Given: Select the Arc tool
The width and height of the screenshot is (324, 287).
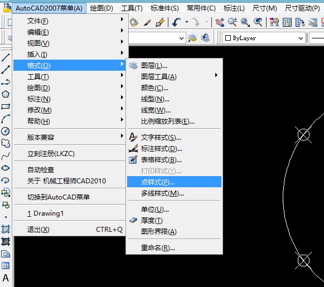Looking at the screenshot, I should pyautogui.click(x=6, y=119).
